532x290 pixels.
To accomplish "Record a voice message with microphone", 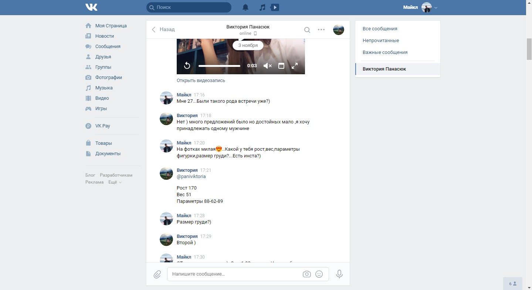I will pos(339,274).
